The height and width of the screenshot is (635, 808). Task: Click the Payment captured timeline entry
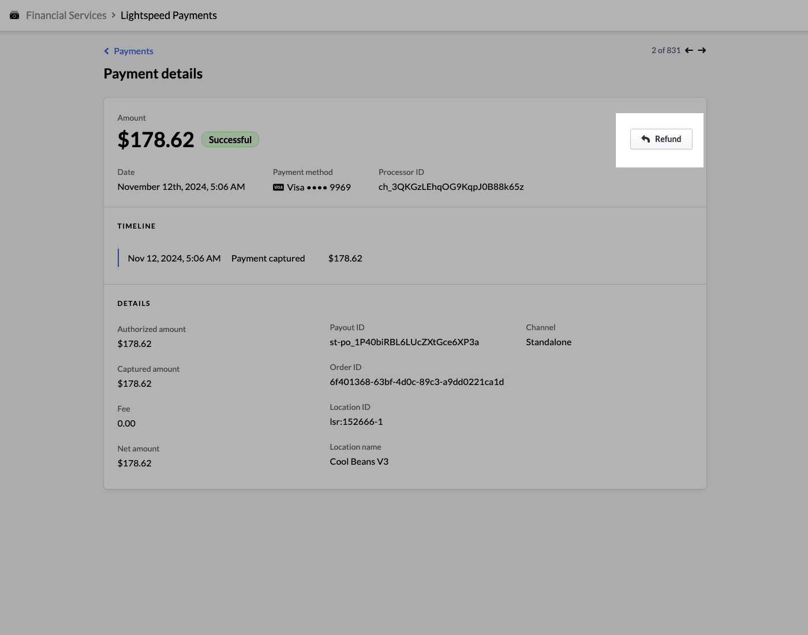[x=268, y=259]
